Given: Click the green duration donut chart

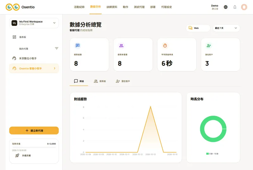Looking at the screenshot, I should point(213,129).
